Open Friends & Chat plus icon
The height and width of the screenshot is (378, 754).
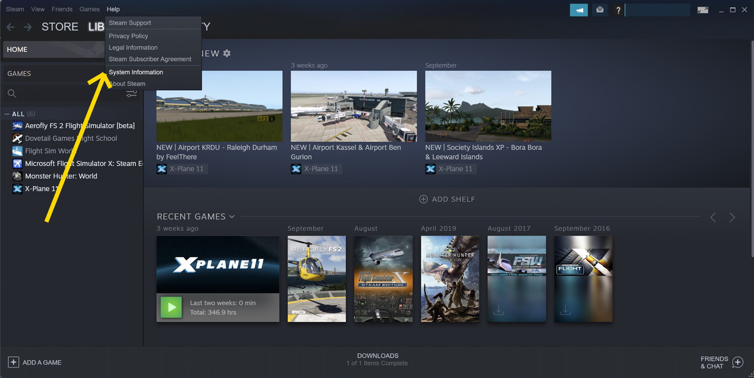pyautogui.click(x=738, y=362)
